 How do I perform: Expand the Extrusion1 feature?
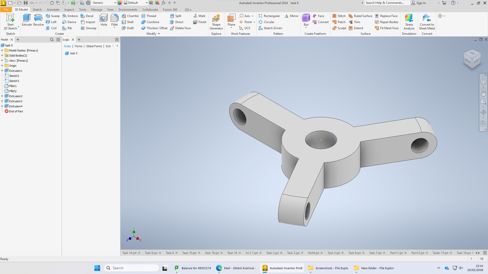point(2,71)
